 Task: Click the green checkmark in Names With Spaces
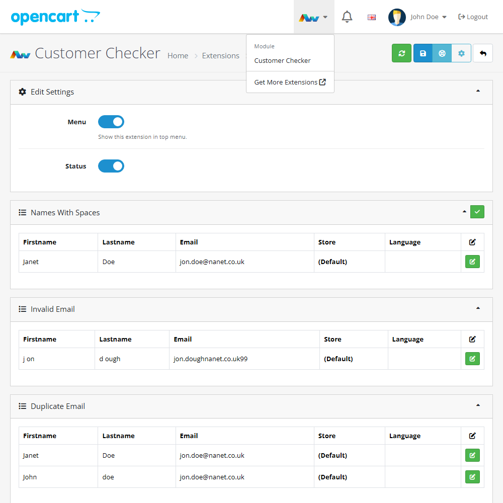(x=477, y=212)
